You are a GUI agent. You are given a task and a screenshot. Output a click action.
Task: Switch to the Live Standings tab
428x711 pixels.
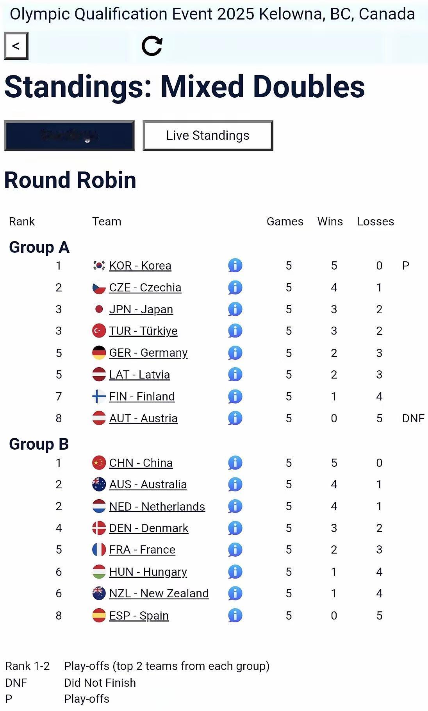point(208,136)
